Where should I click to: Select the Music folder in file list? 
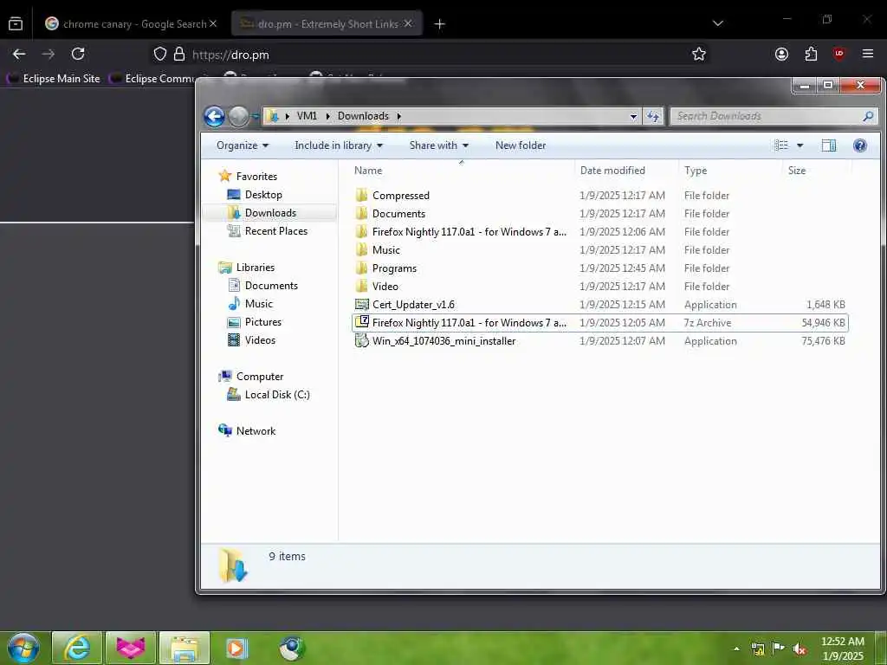pyautogui.click(x=599, y=250)
